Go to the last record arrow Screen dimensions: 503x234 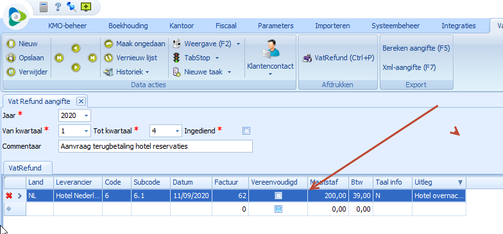[92, 58]
